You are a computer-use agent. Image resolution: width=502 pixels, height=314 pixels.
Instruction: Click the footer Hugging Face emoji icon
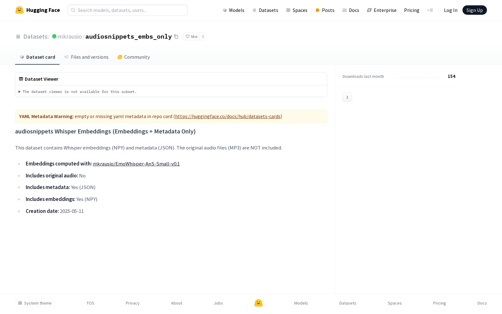(259, 303)
